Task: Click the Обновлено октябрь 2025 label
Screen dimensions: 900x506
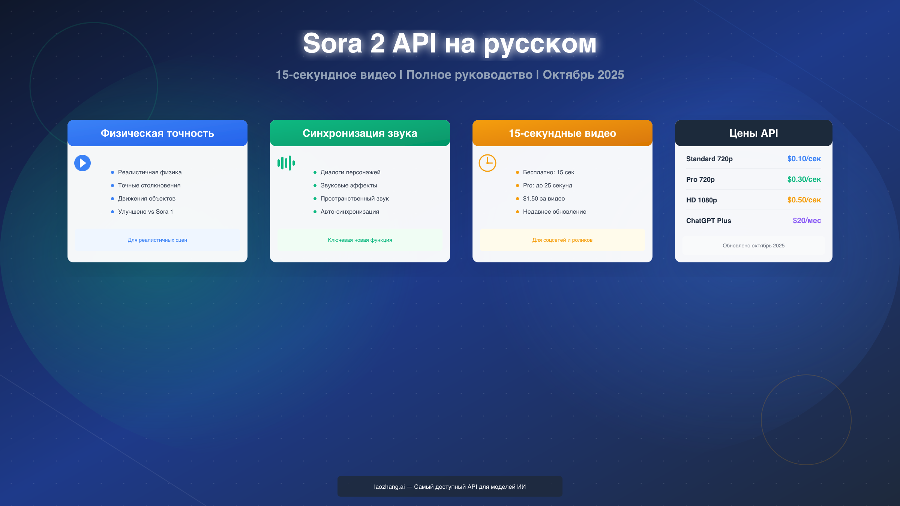Action: [x=753, y=246]
